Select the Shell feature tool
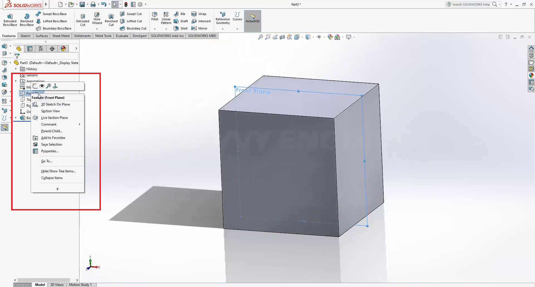This screenshot has width=535, height=287. [x=181, y=28]
